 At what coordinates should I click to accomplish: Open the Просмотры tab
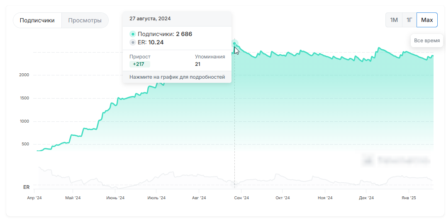click(85, 20)
